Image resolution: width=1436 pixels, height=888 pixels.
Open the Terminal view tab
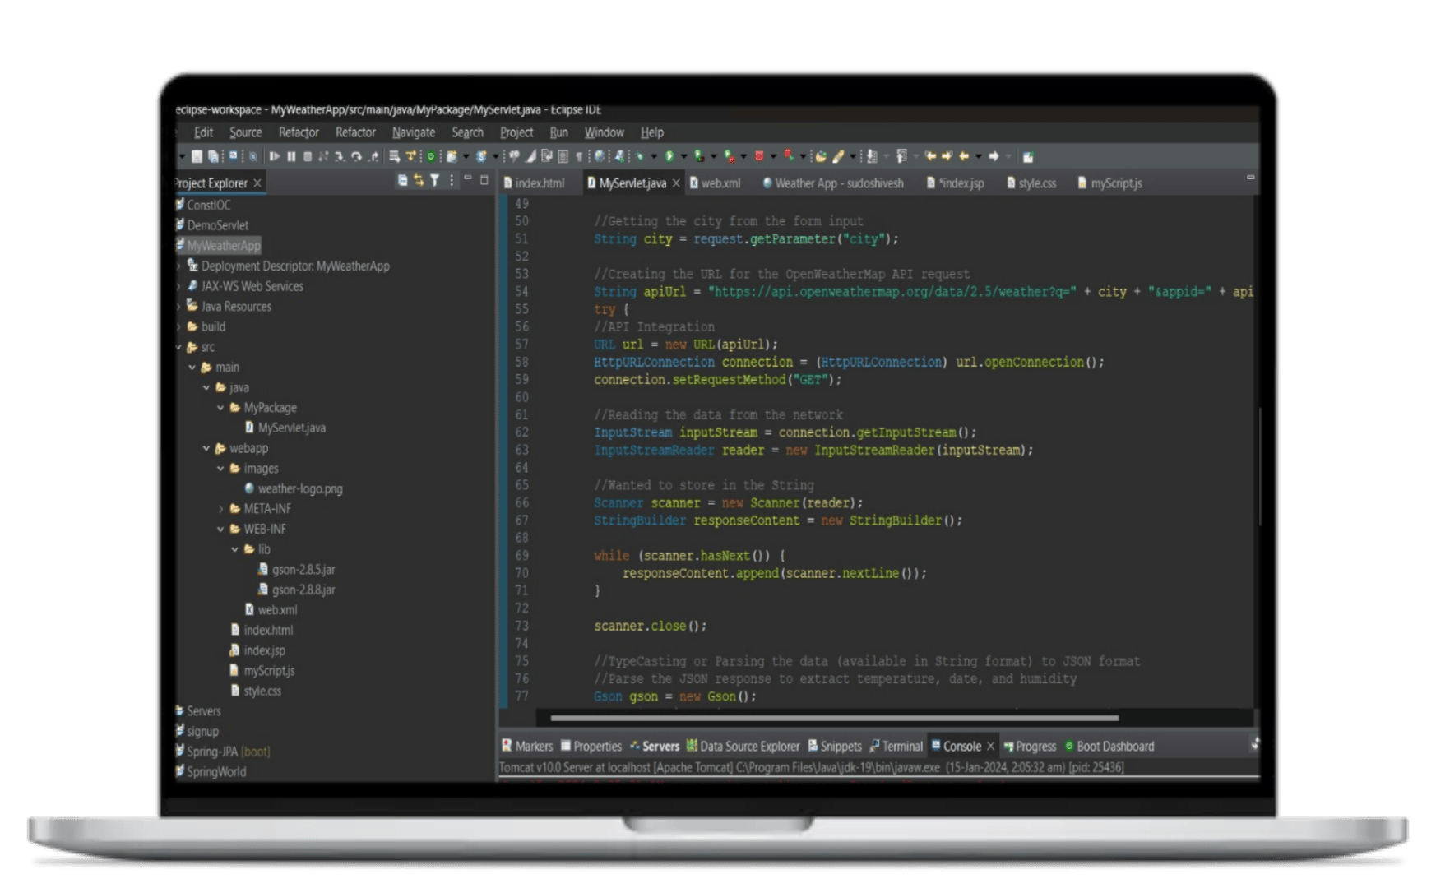[x=896, y=747]
